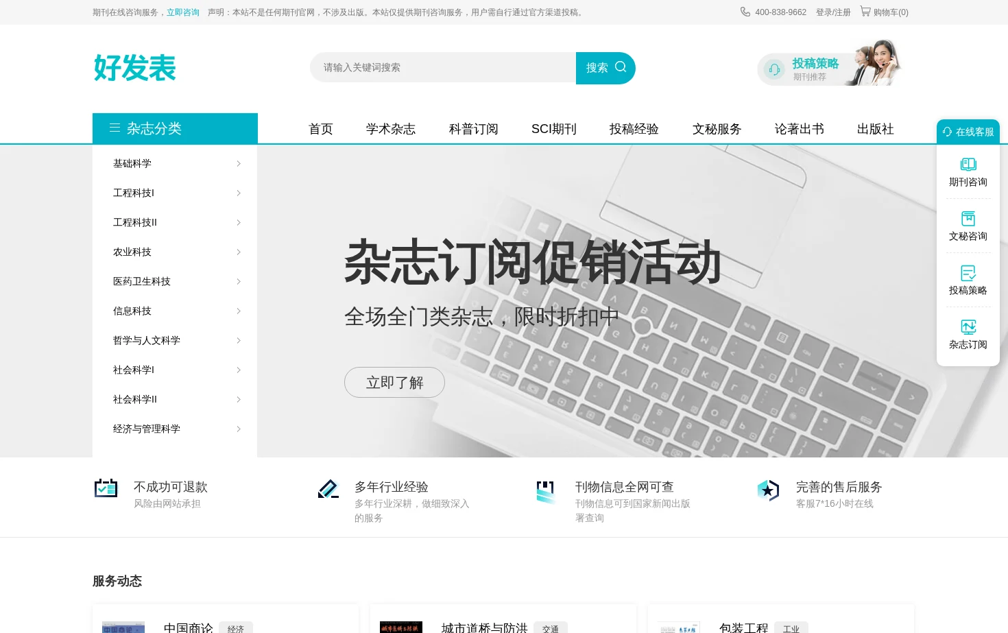Open the 中国商论 journal cover thumbnail
1008x633 pixels.
point(123,627)
